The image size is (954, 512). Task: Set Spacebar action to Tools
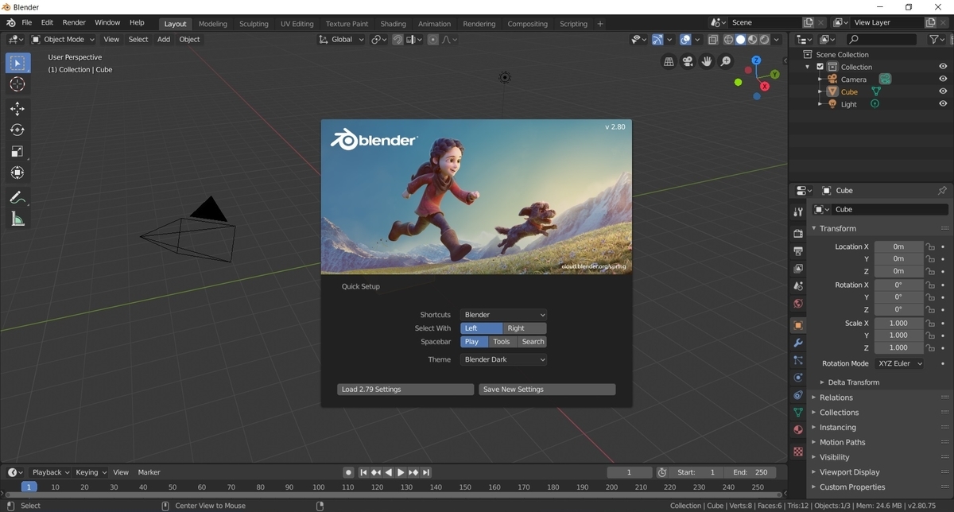click(x=502, y=342)
